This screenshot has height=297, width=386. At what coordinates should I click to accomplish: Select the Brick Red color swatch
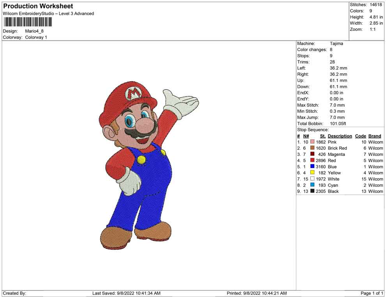point(312,148)
